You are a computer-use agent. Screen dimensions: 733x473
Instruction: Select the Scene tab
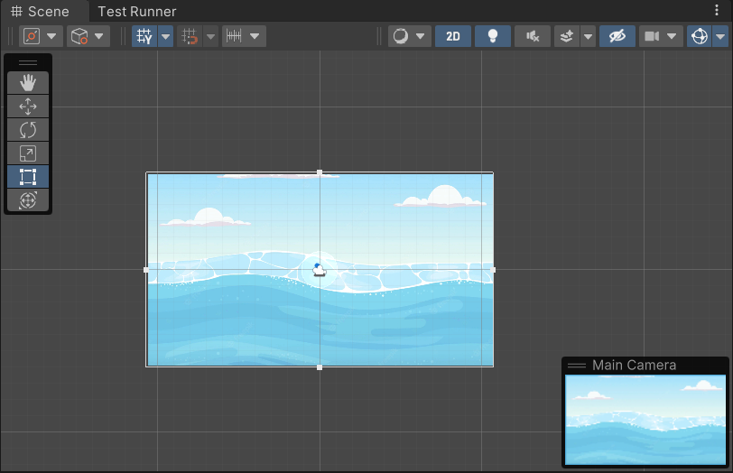pos(41,12)
